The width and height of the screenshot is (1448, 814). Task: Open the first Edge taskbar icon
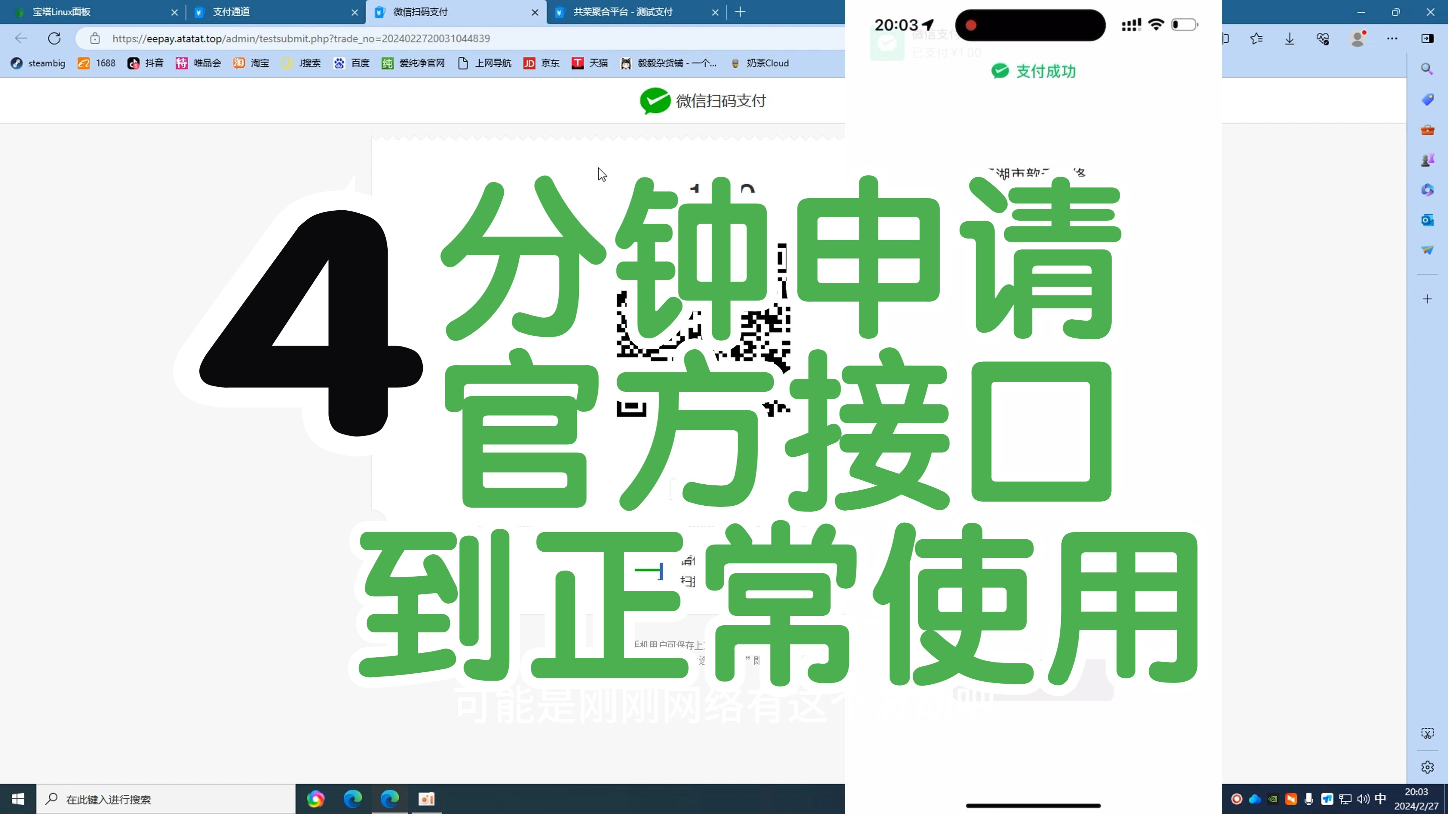(353, 799)
